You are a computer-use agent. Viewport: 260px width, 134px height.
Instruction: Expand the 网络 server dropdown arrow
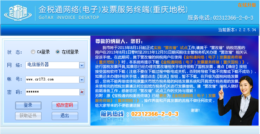[x=82, y=65]
